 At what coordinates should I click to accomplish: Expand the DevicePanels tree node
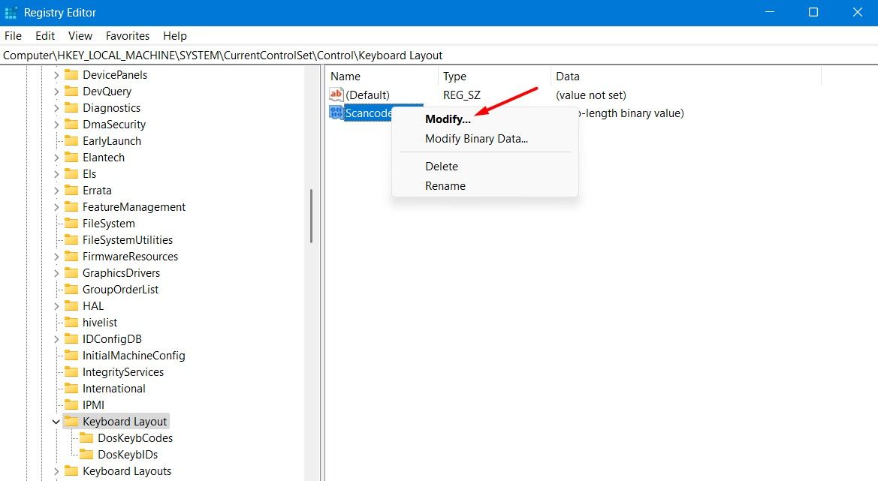click(56, 75)
